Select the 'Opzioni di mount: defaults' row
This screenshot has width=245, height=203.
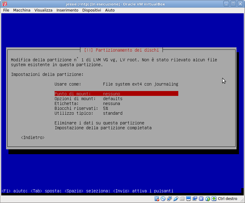[116, 99]
